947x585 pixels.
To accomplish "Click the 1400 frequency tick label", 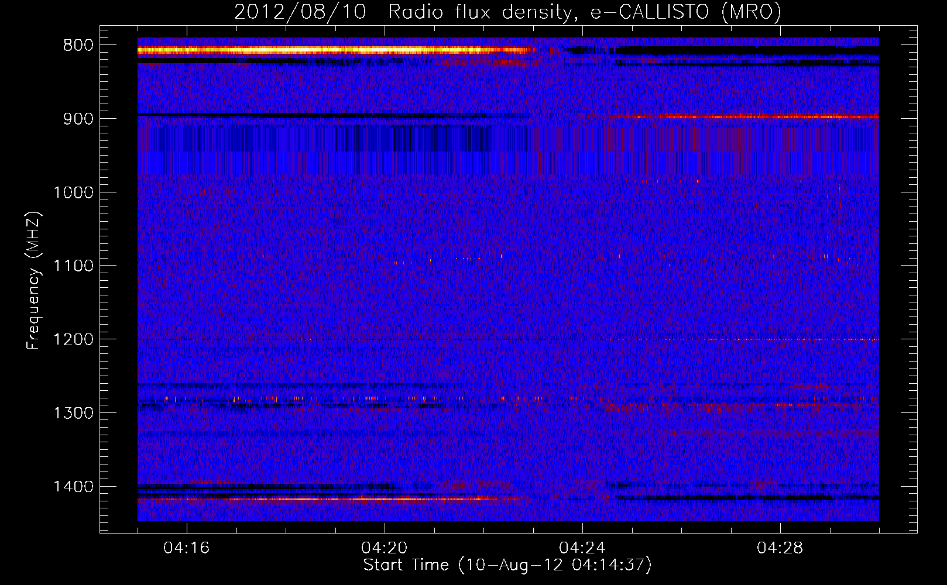I will pyautogui.click(x=73, y=487).
